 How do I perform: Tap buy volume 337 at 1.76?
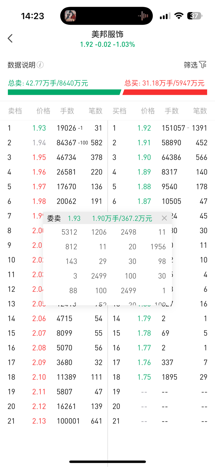click(167, 362)
